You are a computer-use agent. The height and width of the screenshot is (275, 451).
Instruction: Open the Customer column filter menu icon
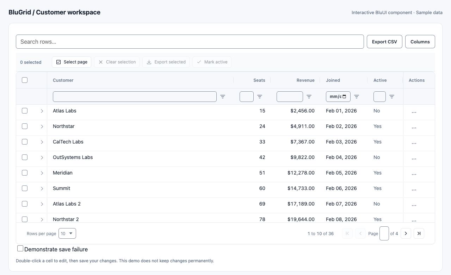(223, 97)
